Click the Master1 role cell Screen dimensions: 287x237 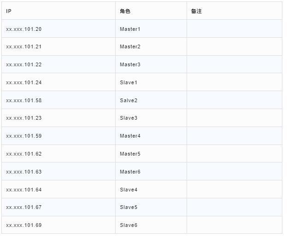(x=130, y=29)
